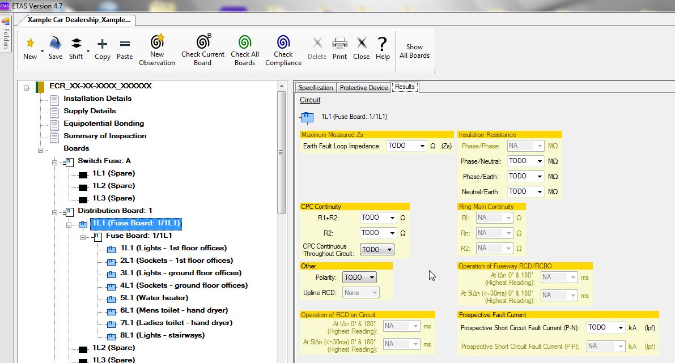Screen dimensions: 675x363
Task: Click the 5L1 Water heater circuit icon
Action: point(111,299)
